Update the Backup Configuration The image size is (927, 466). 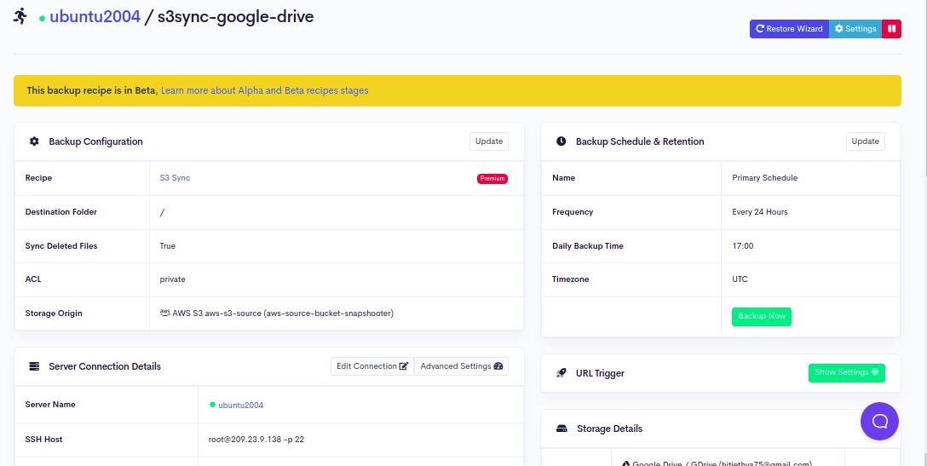coord(489,141)
